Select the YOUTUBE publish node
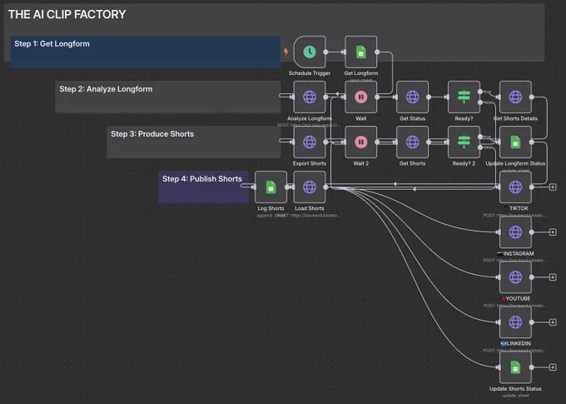 (x=515, y=277)
